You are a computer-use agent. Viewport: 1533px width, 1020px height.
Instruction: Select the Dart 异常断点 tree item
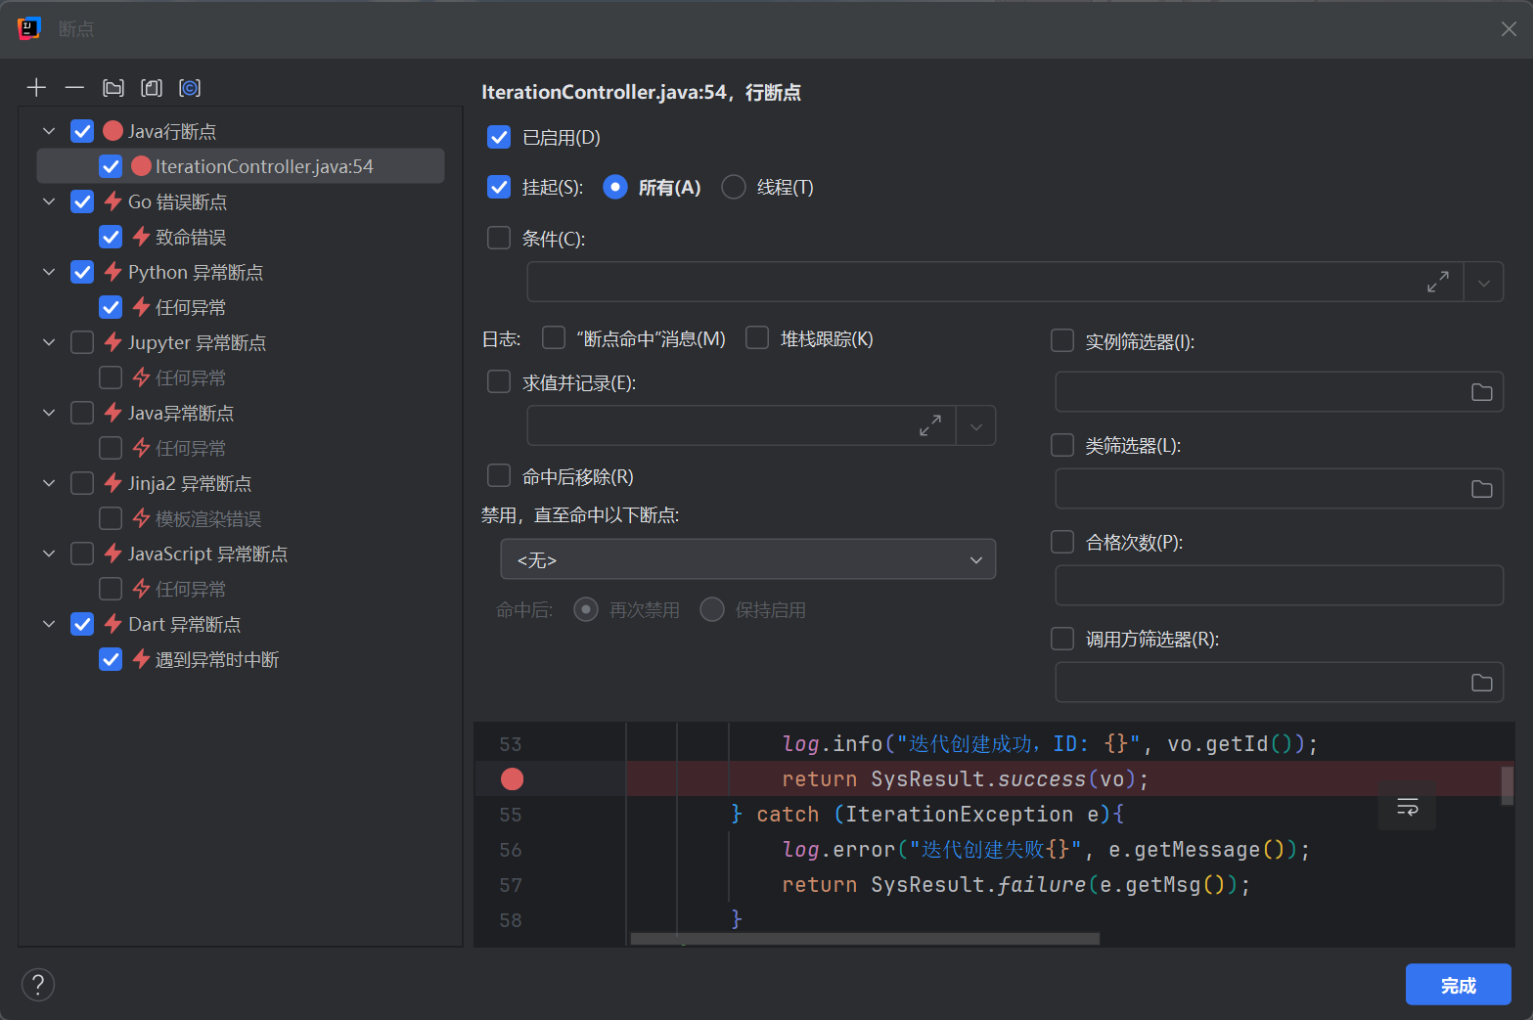184,624
